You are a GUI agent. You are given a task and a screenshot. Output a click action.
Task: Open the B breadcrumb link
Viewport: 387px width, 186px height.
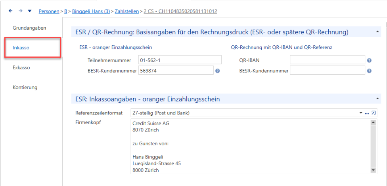[x=66, y=11]
